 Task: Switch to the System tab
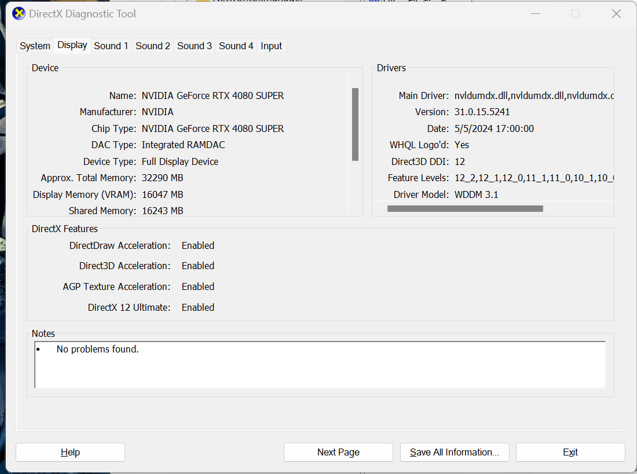click(35, 46)
